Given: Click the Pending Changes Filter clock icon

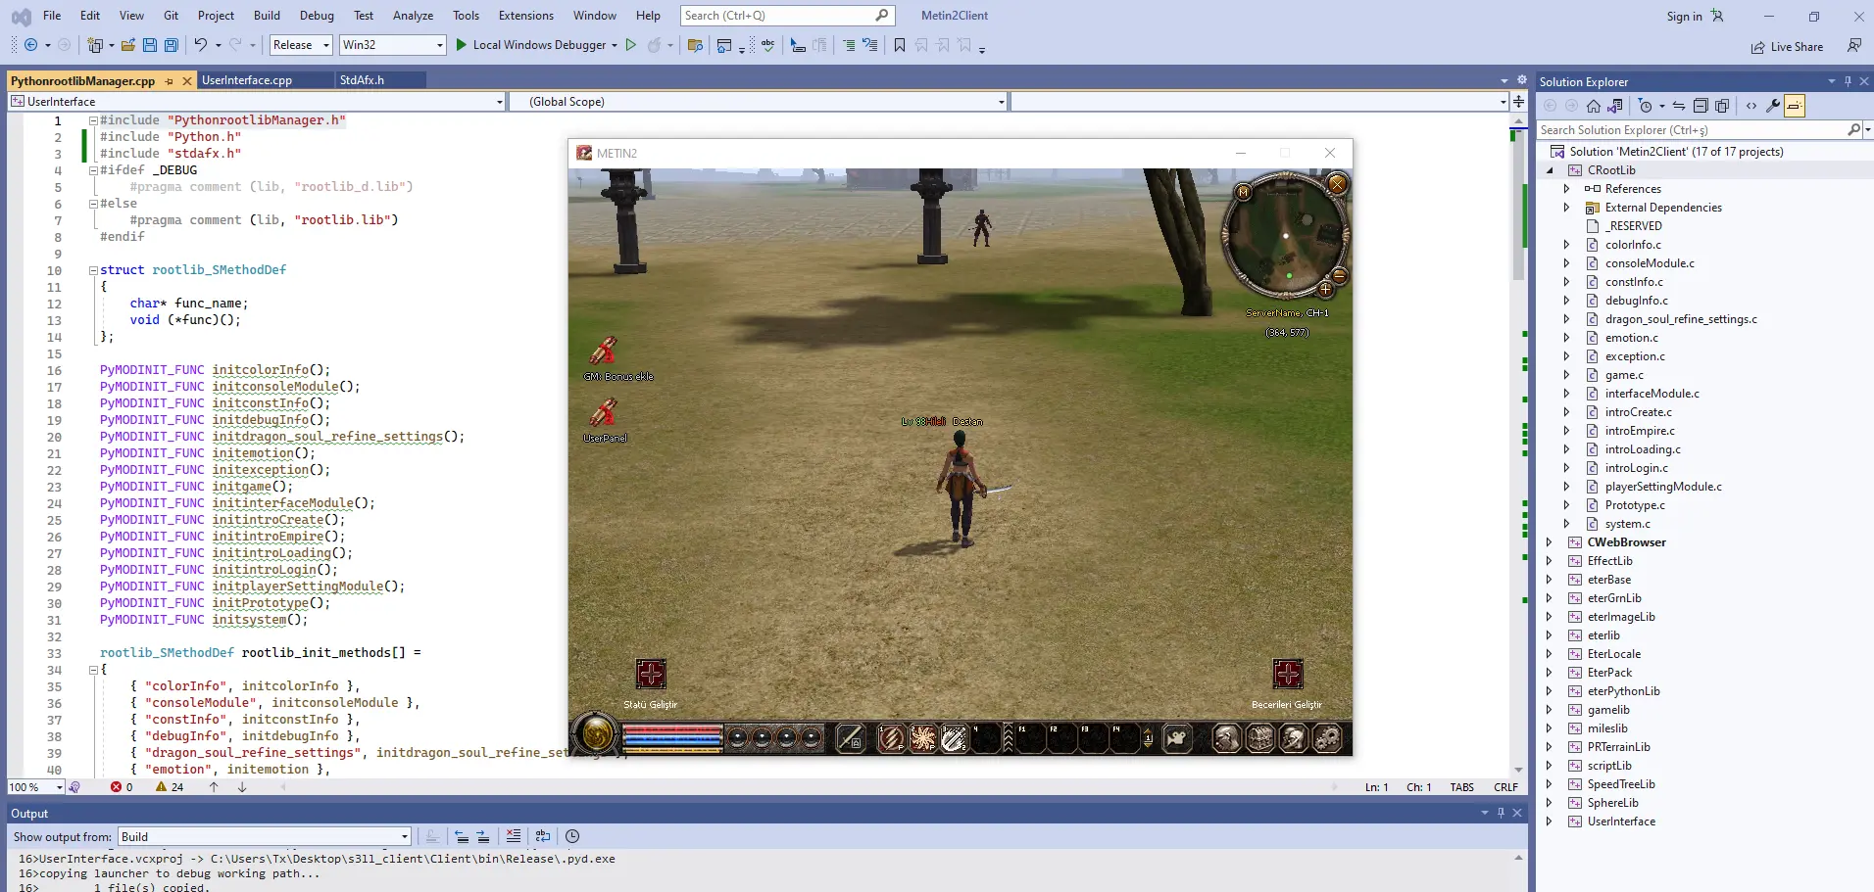Looking at the screenshot, I should 1646,106.
